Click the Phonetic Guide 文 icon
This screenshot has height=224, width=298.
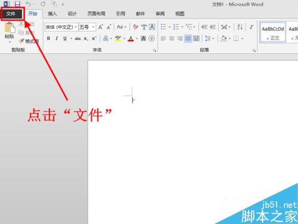click(144, 27)
